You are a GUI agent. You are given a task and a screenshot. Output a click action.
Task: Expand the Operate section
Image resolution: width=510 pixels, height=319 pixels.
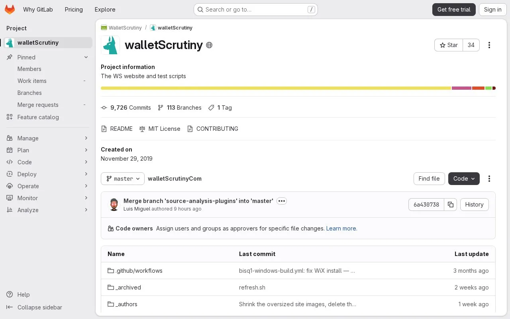coord(48,186)
